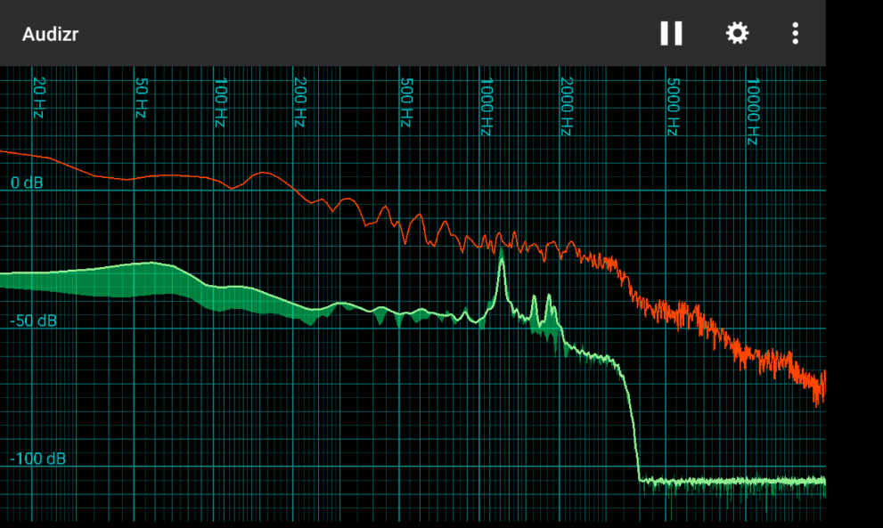
Task: Click the 0 dB level label
Action: tap(27, 183)
